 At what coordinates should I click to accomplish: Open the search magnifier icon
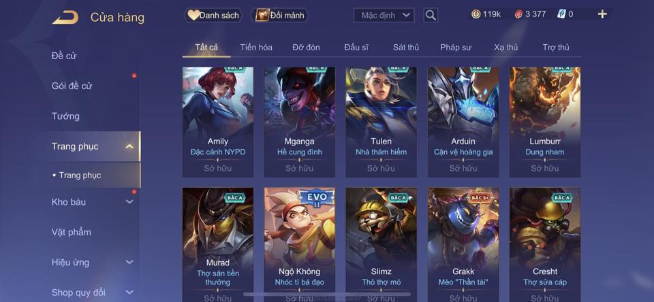[431, 16]
